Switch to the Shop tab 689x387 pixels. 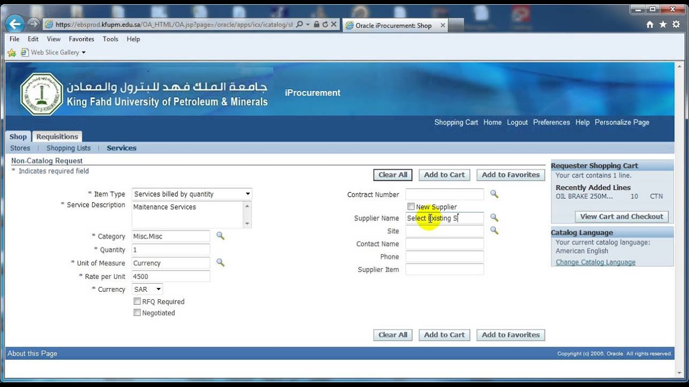(x=18, y=137)
